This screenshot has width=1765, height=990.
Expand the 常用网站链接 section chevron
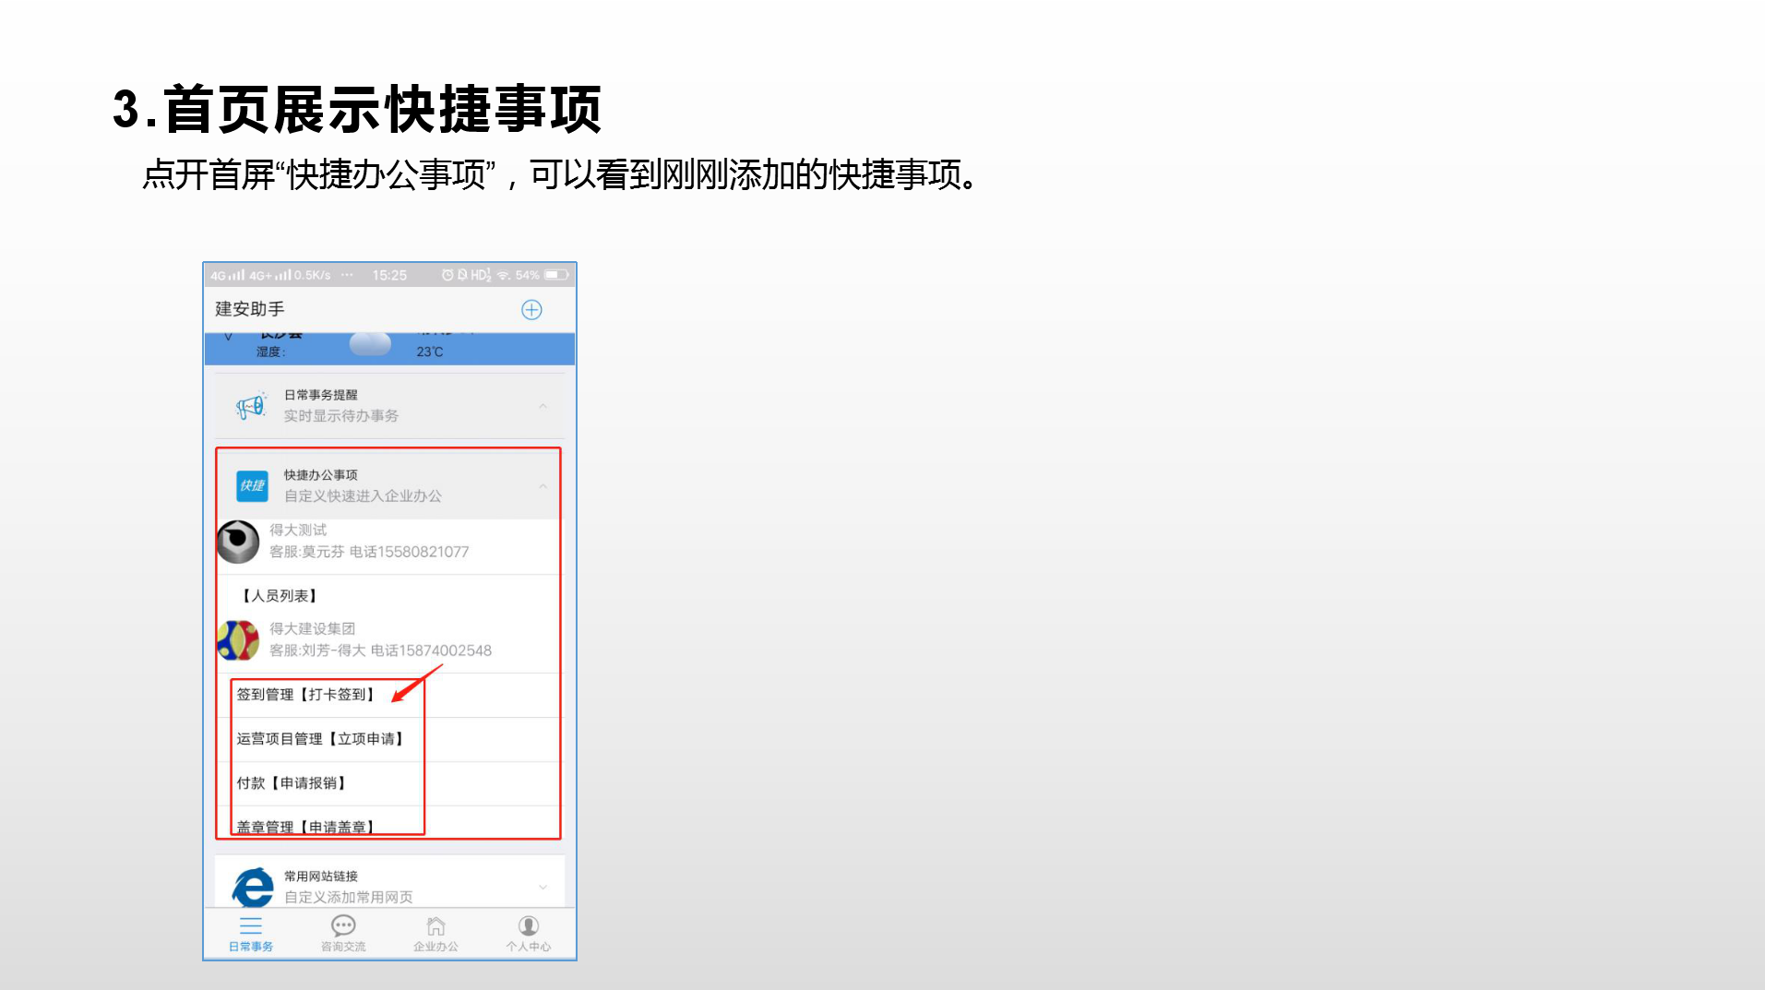coord(543,888)
